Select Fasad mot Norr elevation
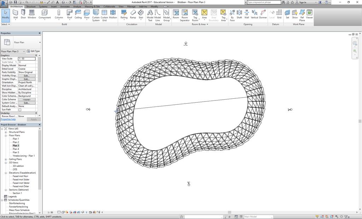Screen dimensions: 362x219 [x=21, y=176]
